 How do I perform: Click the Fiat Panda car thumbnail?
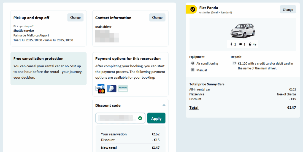point(243,31)
